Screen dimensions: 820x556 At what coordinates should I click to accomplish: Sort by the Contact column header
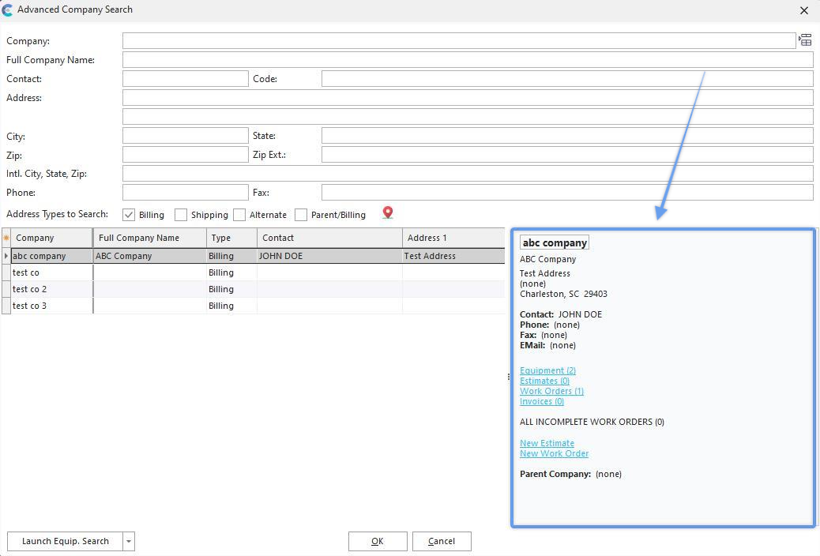click(329, 238)
